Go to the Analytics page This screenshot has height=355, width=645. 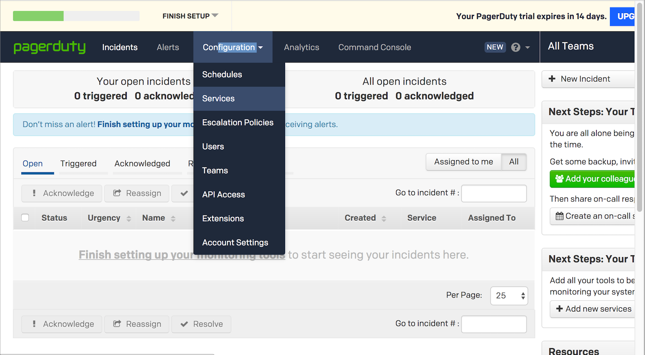click(x=302, y=47)
